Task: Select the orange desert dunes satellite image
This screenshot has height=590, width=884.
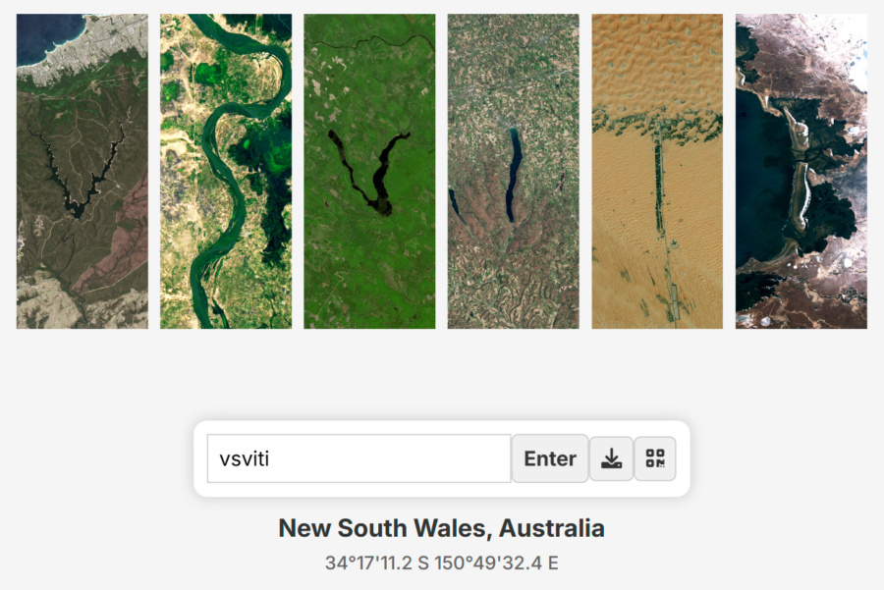Action: pos(657,172)
